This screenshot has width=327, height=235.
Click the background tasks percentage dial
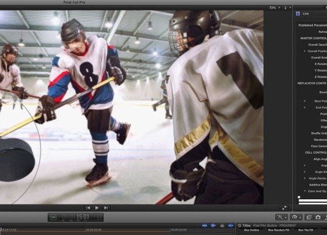coord(53,217)
